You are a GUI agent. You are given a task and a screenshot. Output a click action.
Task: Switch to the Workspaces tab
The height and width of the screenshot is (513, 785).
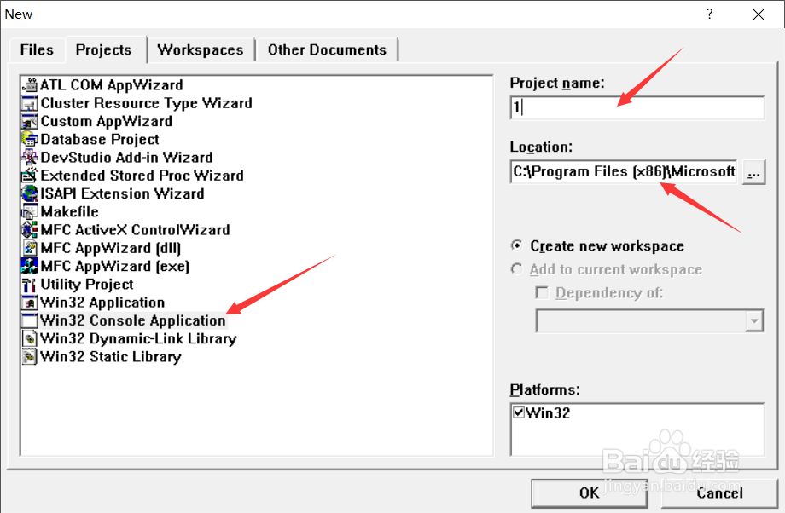[x=201, y=49]
